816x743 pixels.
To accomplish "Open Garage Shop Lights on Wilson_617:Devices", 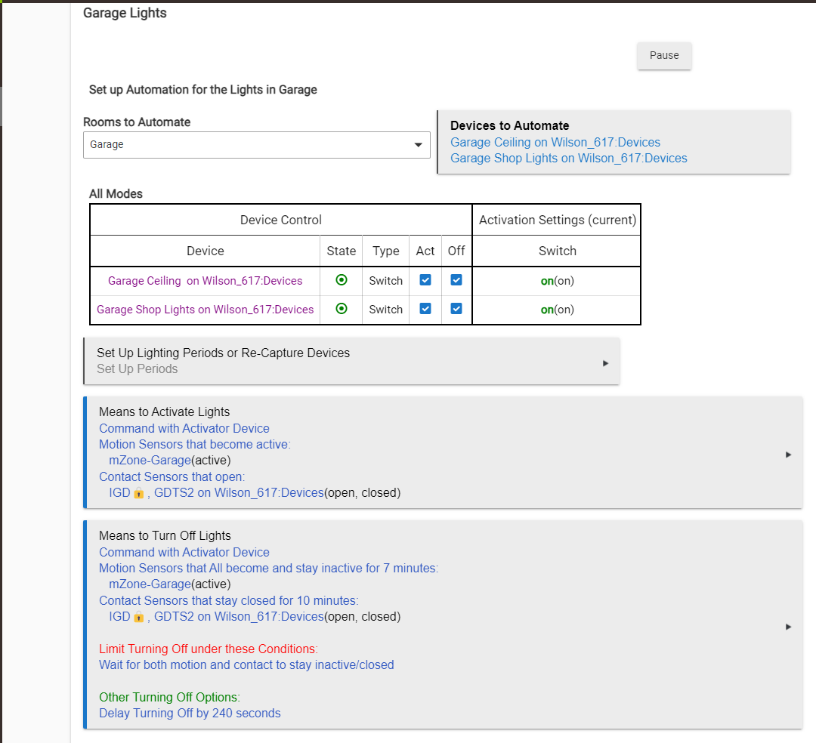I will [569, 158].
